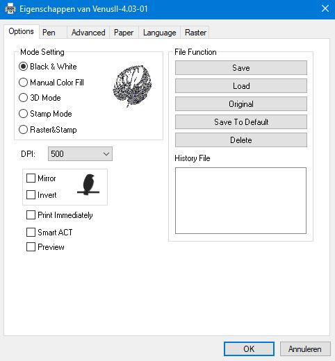This screenshot has height=361, width=335.
Task: Click the Load button
Action: (241, 86)
